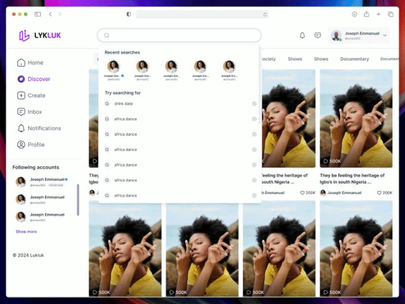
Task: Open the Create option in sidebar
Action: click(x=31, y=95)
